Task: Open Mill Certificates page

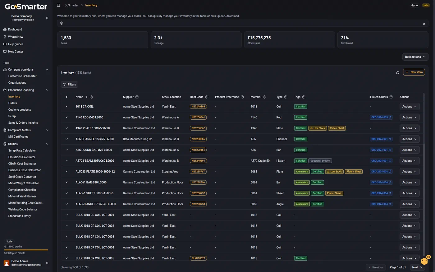Action: pyautogui.click(x=18, y=137)
